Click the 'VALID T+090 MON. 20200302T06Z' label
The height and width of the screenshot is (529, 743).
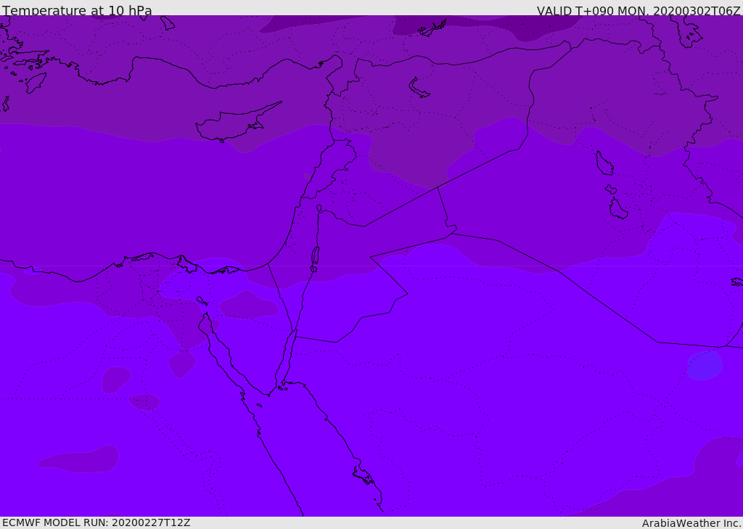click(x=639, y=11)
